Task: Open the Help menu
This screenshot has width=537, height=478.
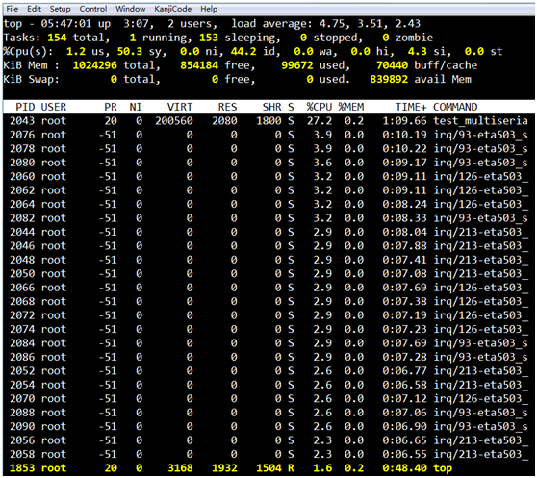Action: pos(209,9)
